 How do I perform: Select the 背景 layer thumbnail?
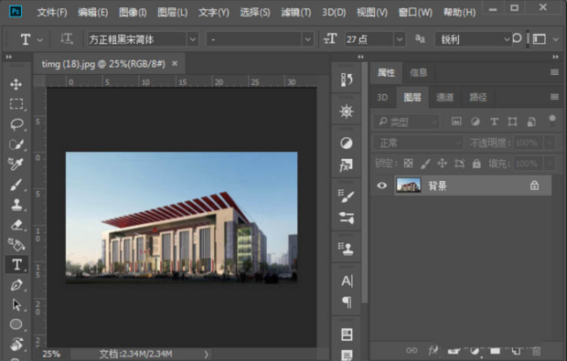tap(409, 186)
